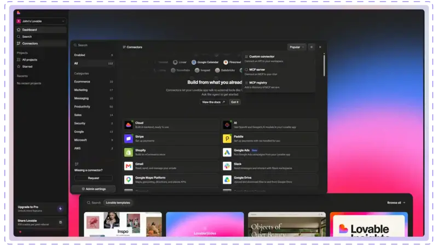438x246 pixels.
Task: Go to Dashboard in the sidebar
Action: pos(41,30)
